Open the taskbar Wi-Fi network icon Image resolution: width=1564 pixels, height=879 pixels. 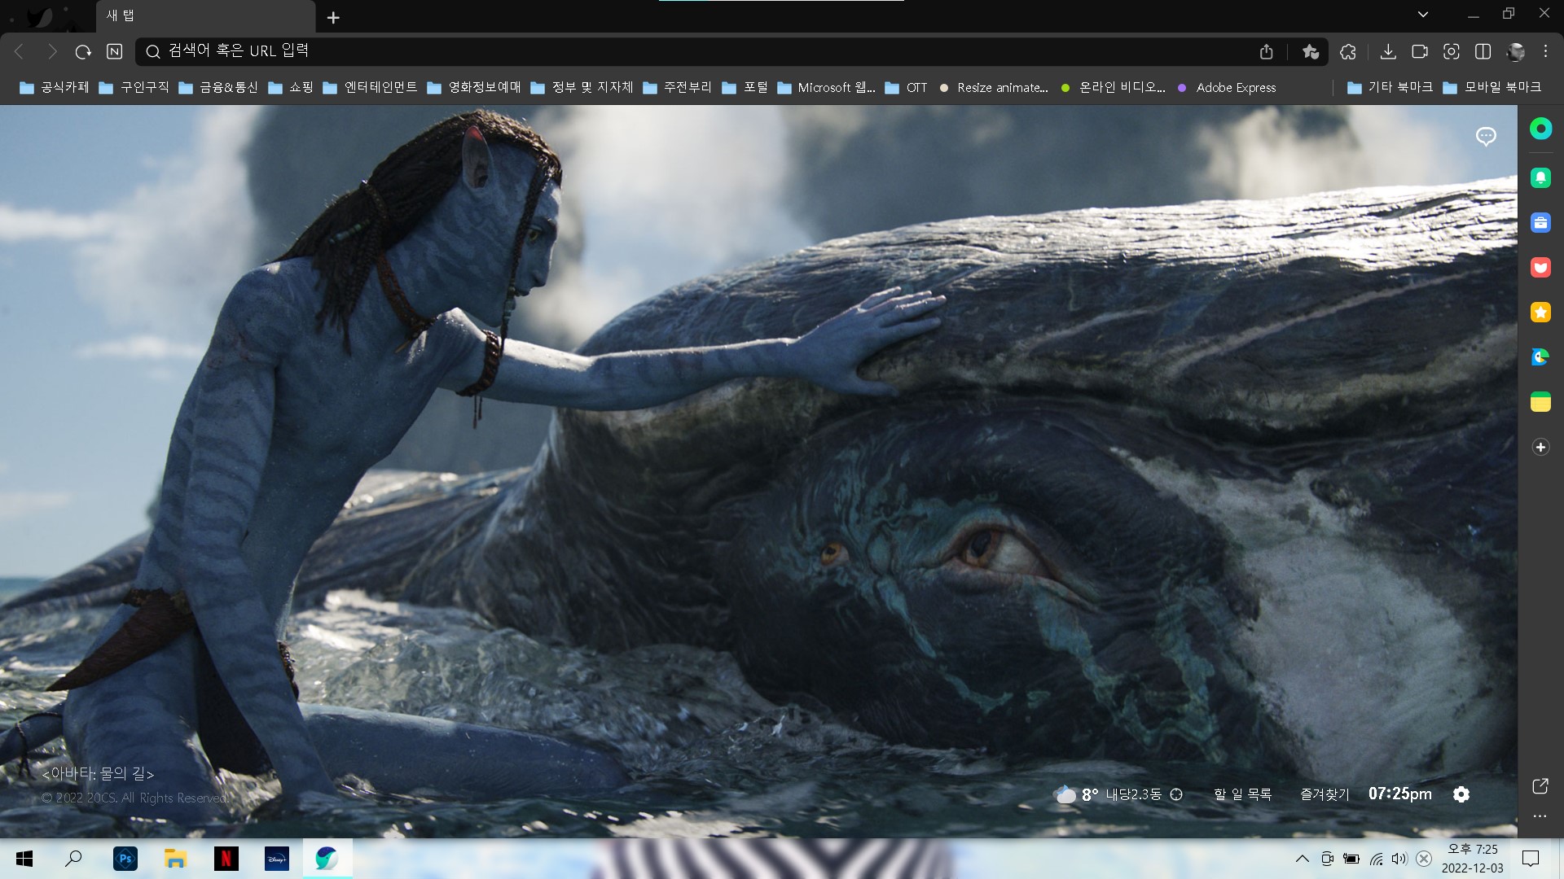(1376, 859)
